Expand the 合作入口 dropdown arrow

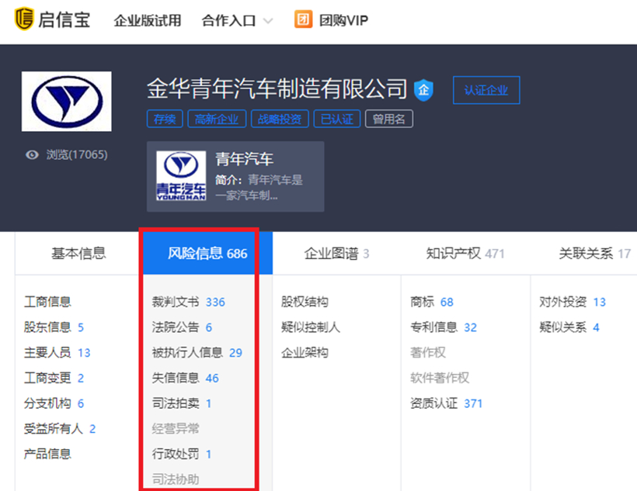pos(268,21)
